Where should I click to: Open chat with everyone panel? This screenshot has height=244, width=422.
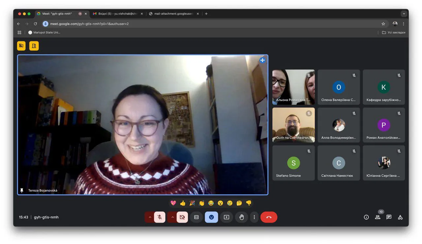click(x=389, y=217)
